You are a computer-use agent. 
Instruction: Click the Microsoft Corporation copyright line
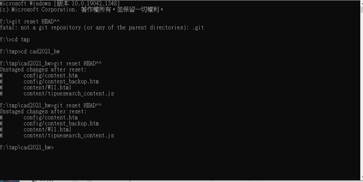[x=82, y=10]
